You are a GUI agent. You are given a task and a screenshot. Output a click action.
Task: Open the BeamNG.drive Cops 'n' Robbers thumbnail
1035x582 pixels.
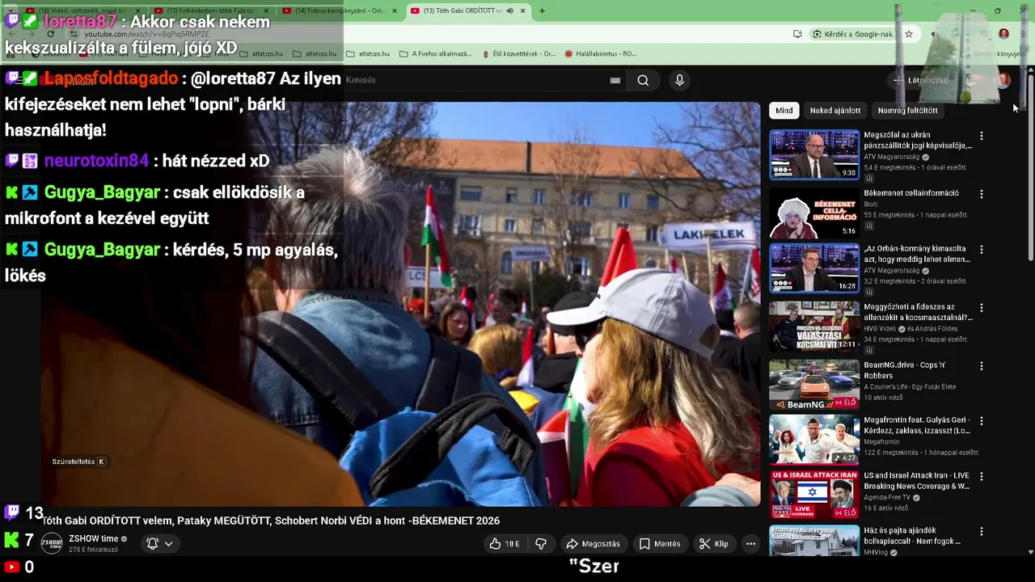(x=814, y=385)
